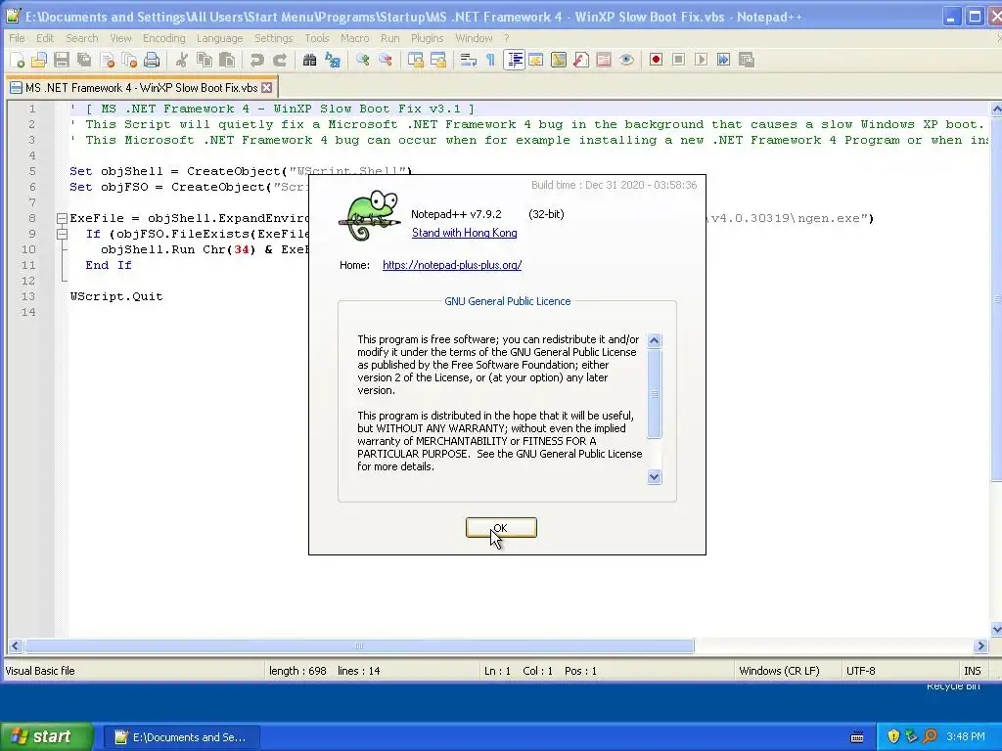This screenshot has width=1002, height=751.
Task: Open the File menu
Action: tap(17, 38)
